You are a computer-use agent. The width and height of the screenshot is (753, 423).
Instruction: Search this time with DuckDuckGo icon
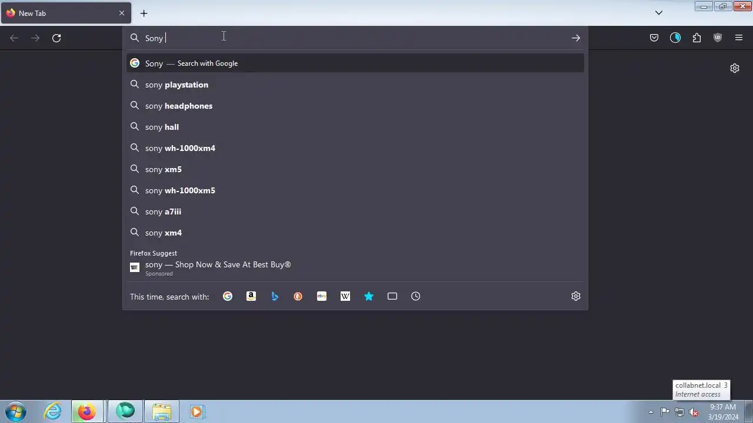pyautogui.click(x=298, y=296)
